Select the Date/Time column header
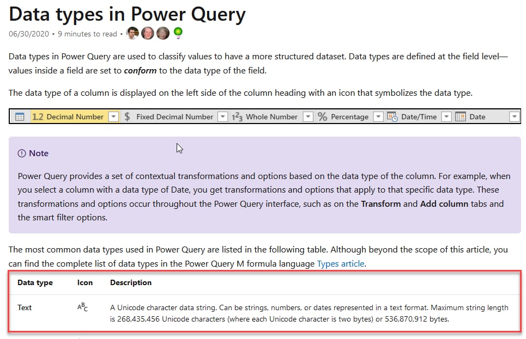This screenshot has width=526, height=339. pos(419,116)
